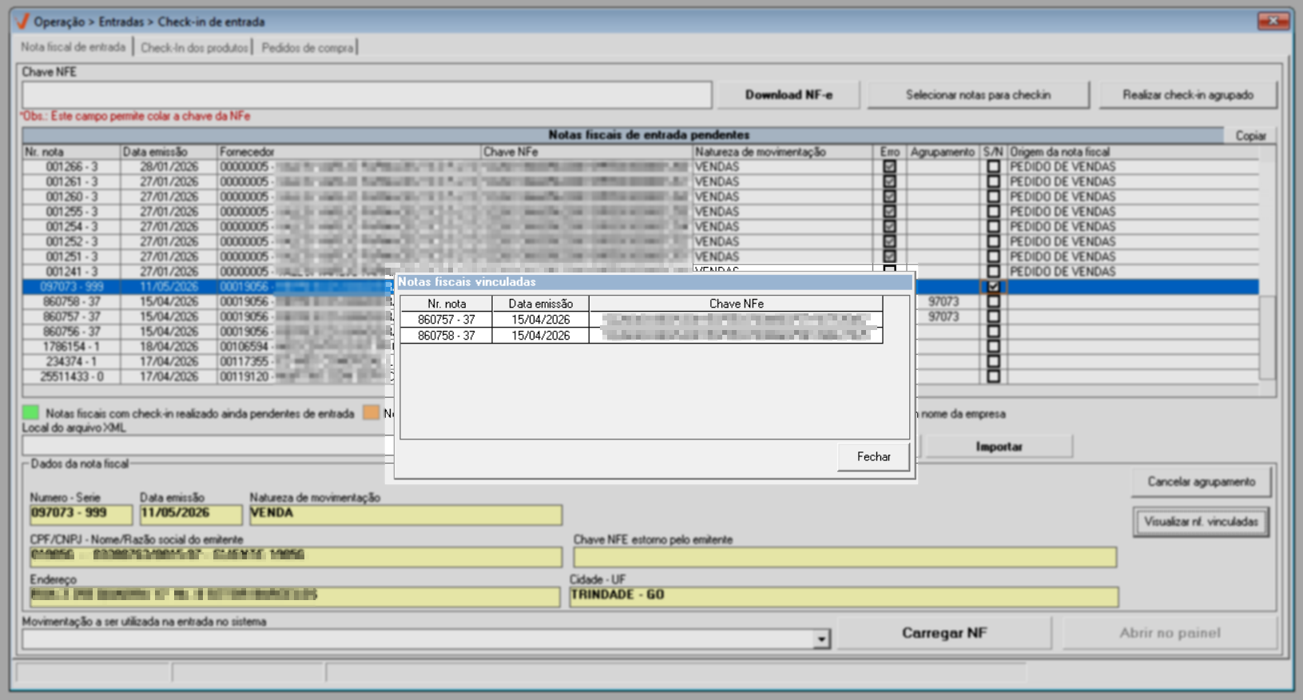Click into the Chave NFE input field
This screenshot has height=700, width=1303.
click(x=367, y=94)
